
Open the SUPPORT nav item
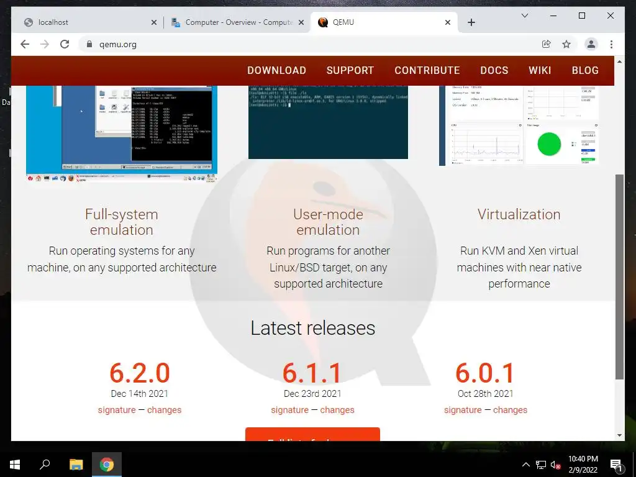(x=350, y=70)
